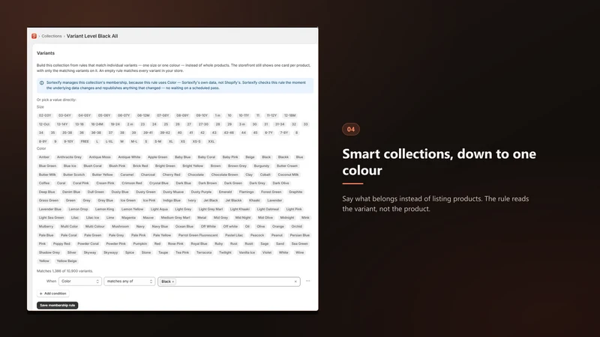Open the Color attribute dropdown
Image resolution: width=600 pixels, height=337 pixels.
click(80, 282)
